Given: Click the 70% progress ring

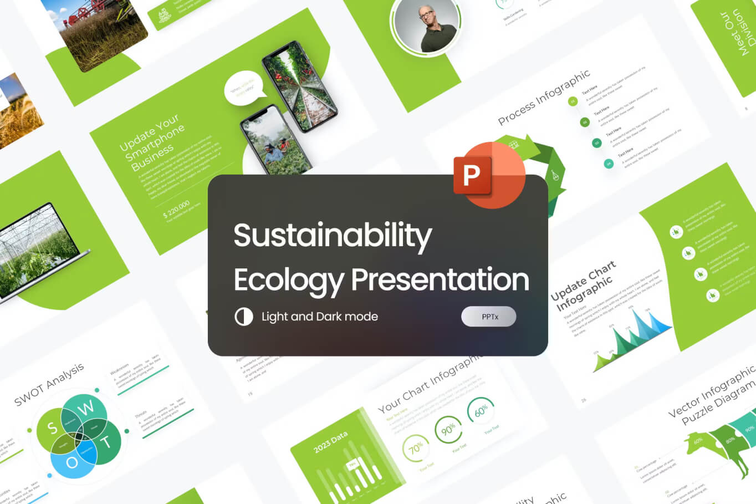Looking at the screenshot, I should coord(416,448).
